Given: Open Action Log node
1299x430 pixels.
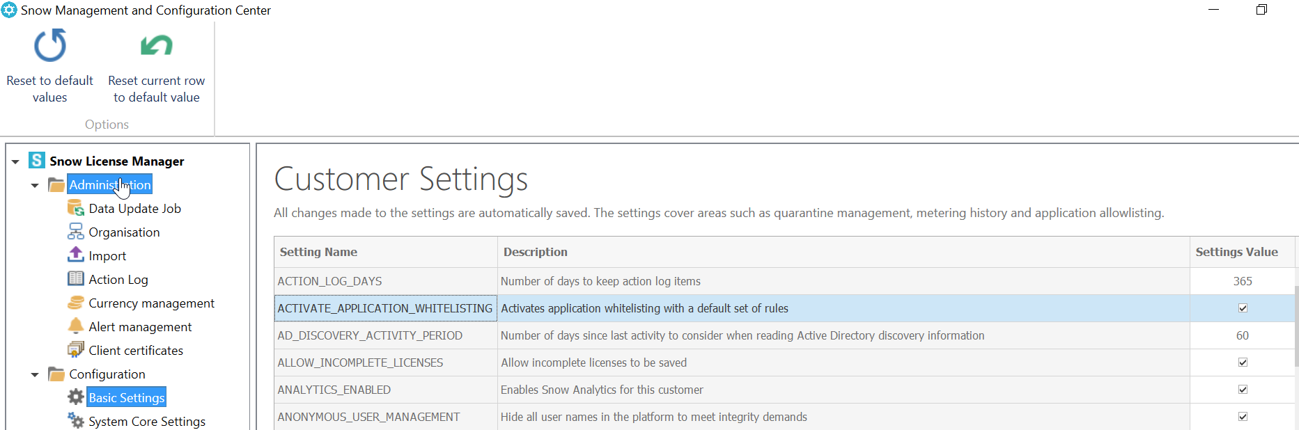Looking at the screenshot, I should pyautogui.click(x=118, y=279).
